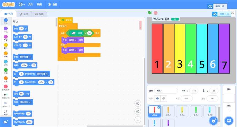Open the 文件 menu
This screenshot has height=127, width=237.
pos(30,4)
